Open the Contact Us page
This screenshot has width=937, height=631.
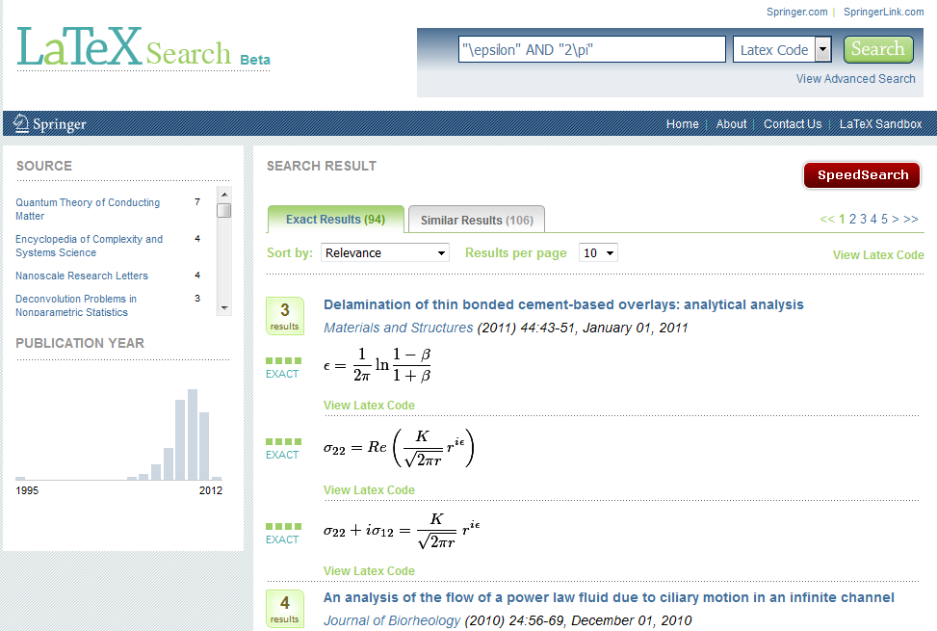(793, 123)
